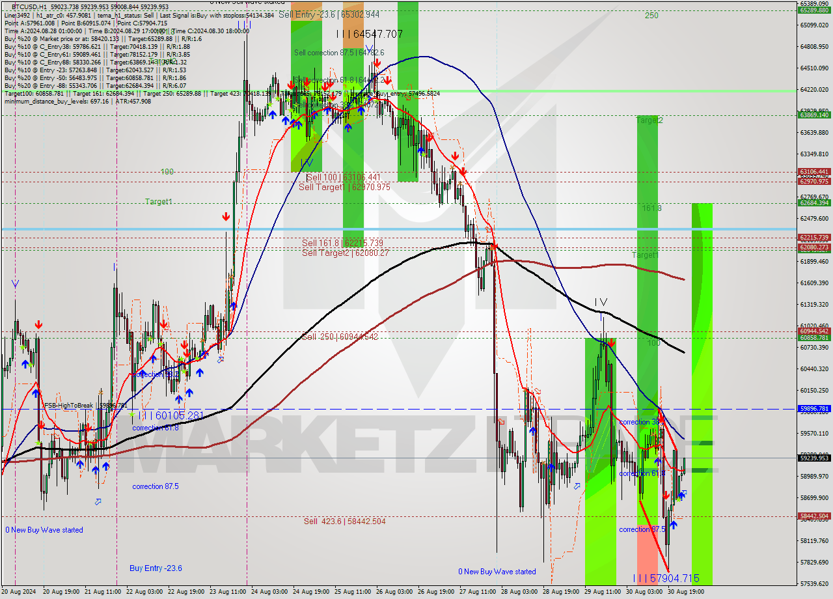The image size is (833, 599).
Task: Click 58442.504 red price tag on axis
Action: pos(814,516)
